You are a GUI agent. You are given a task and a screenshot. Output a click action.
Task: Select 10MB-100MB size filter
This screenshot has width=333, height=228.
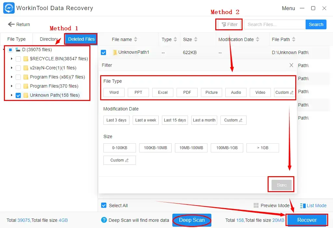pyautogui.click(x=191, y=148)
